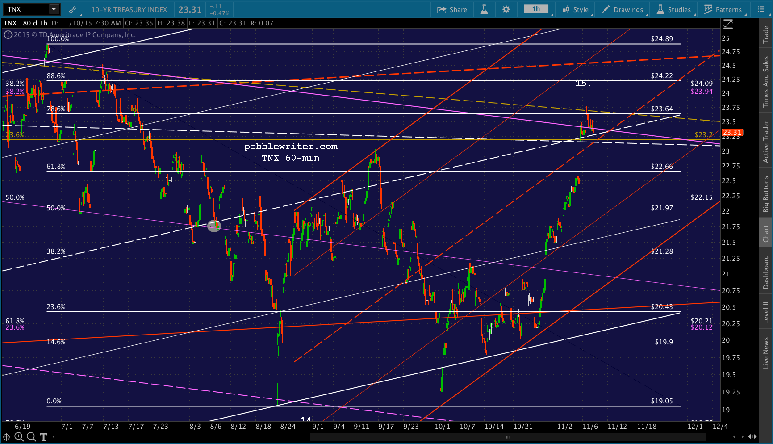
Task: Open the Studies menu
Action: pos(673,9)
